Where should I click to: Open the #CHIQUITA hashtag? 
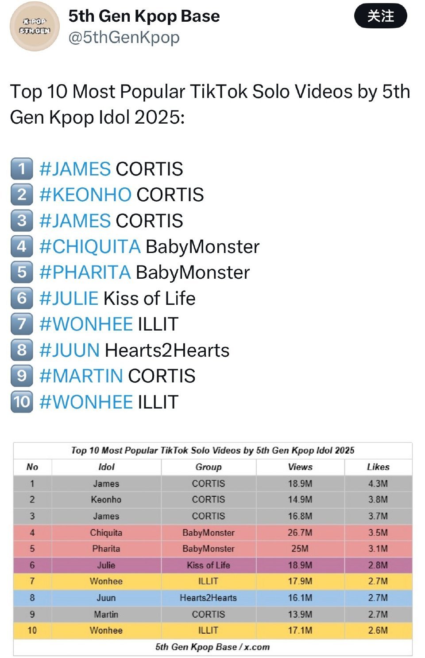tap(90, 246)
